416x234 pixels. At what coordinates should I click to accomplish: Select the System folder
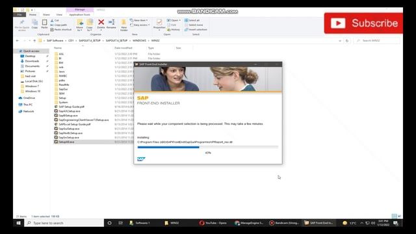[63, 103]
